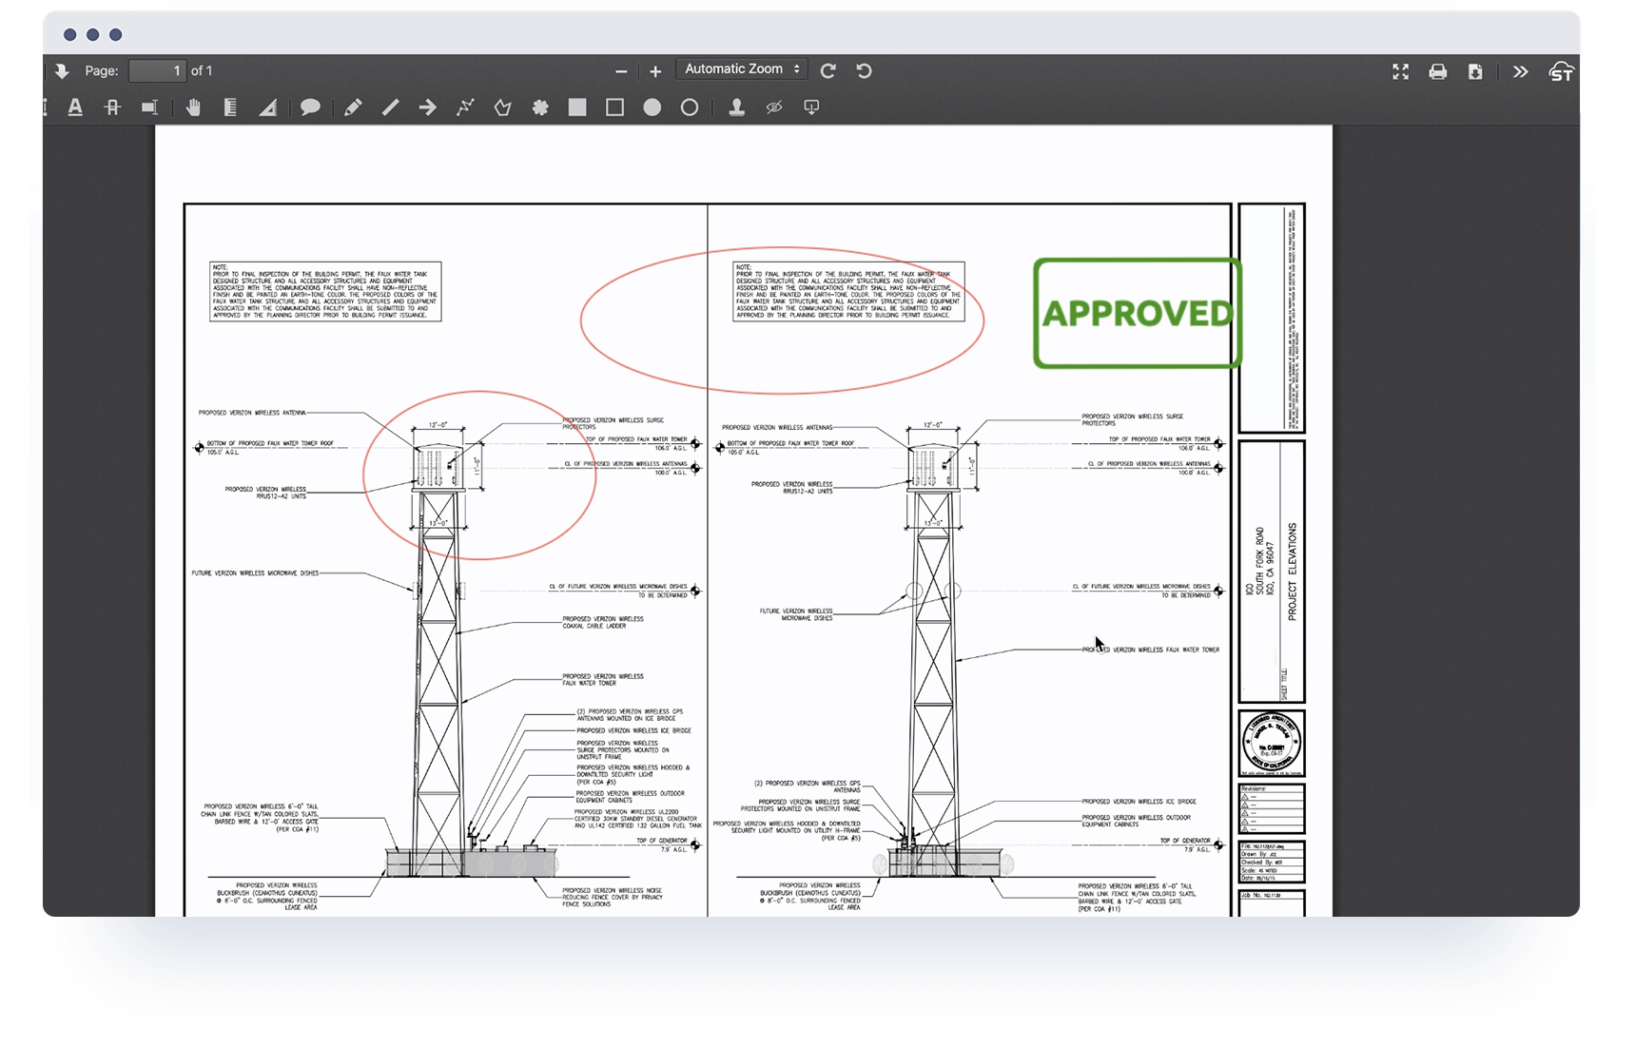1635x1048 pixels.
Task: Toggle annotation visibility with crossed-eye icon
Action: [x=772, y=107]
